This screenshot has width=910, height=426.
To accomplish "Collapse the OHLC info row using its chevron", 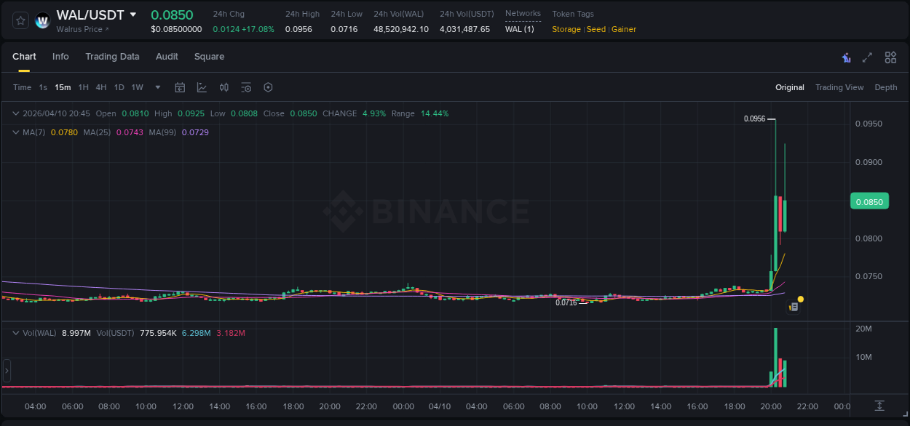I will 15,113.
